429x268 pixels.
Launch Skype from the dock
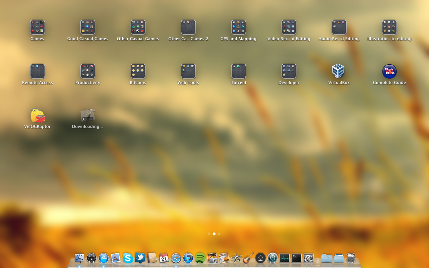(128, 258)
